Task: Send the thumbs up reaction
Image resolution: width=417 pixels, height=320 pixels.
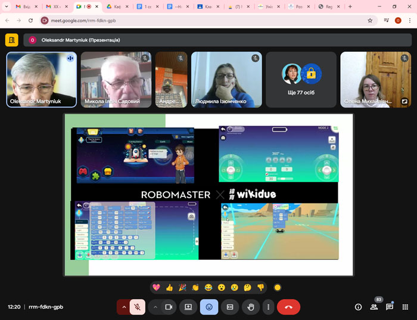Action: pos(169,287)
